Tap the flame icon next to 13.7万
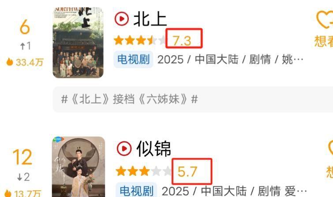The height and width of the screenshot is (197, 333). tap(8, 193)
